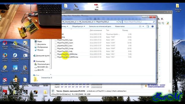Launch the VKMusic 4 desktop shortcut
The image size is (185, 104).
point(15,68)
